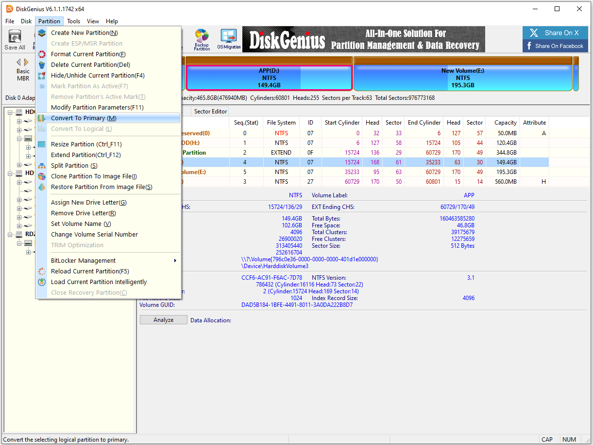This screenshot has height=445, width=593.
Task: Click the Seq.(Stat) column header
Action: pyautogui.click(x=246, y=123)
